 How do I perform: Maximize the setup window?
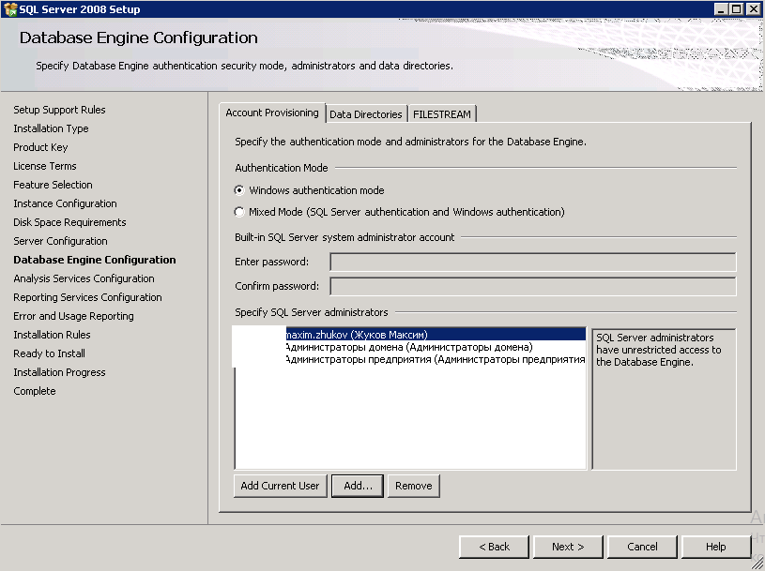click(x=736, y=9)
